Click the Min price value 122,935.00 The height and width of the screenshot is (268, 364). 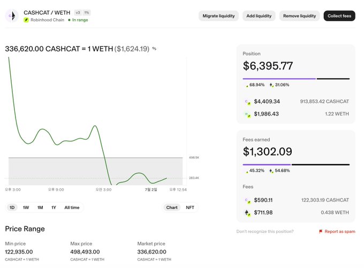coord(19,252)
